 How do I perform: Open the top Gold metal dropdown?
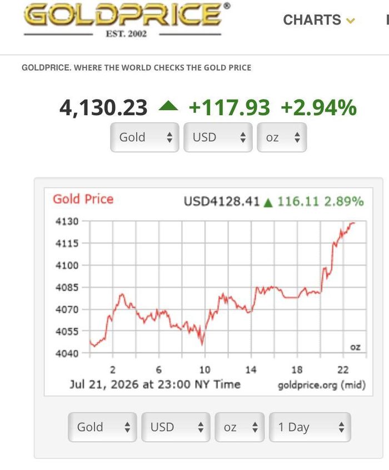tap(144, 137)
